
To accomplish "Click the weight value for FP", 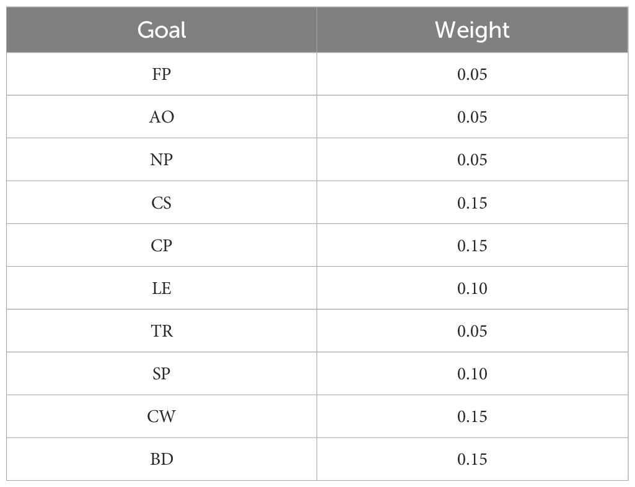I will pos(472,74).
